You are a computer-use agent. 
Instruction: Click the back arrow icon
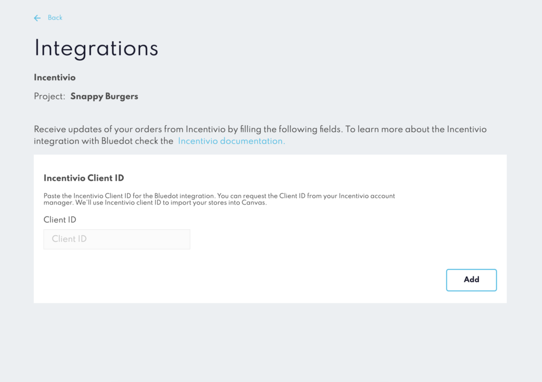pos(38,18)
